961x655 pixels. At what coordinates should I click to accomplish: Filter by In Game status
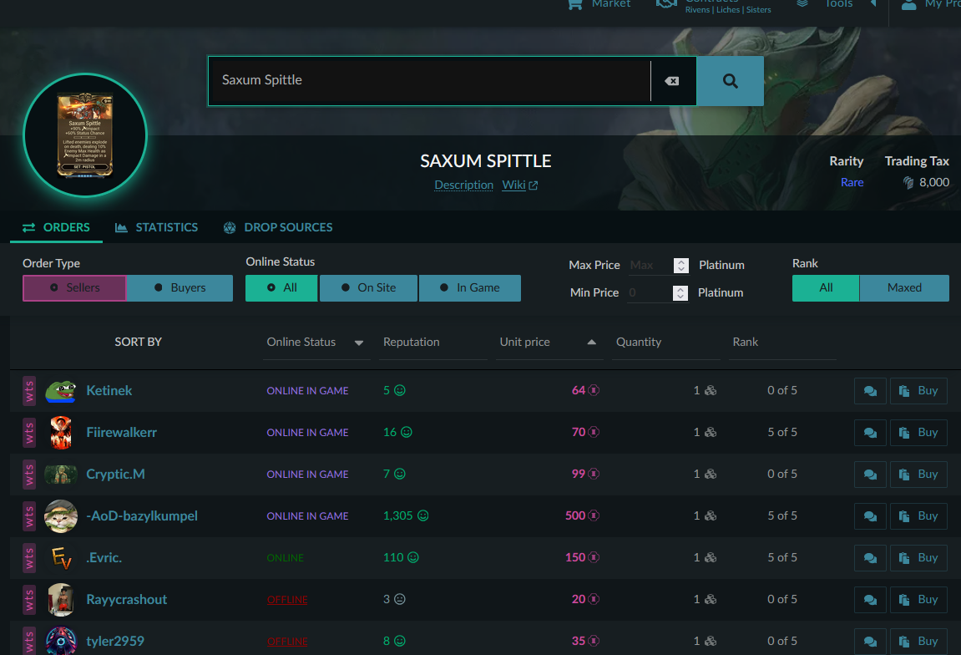[469, 287]
